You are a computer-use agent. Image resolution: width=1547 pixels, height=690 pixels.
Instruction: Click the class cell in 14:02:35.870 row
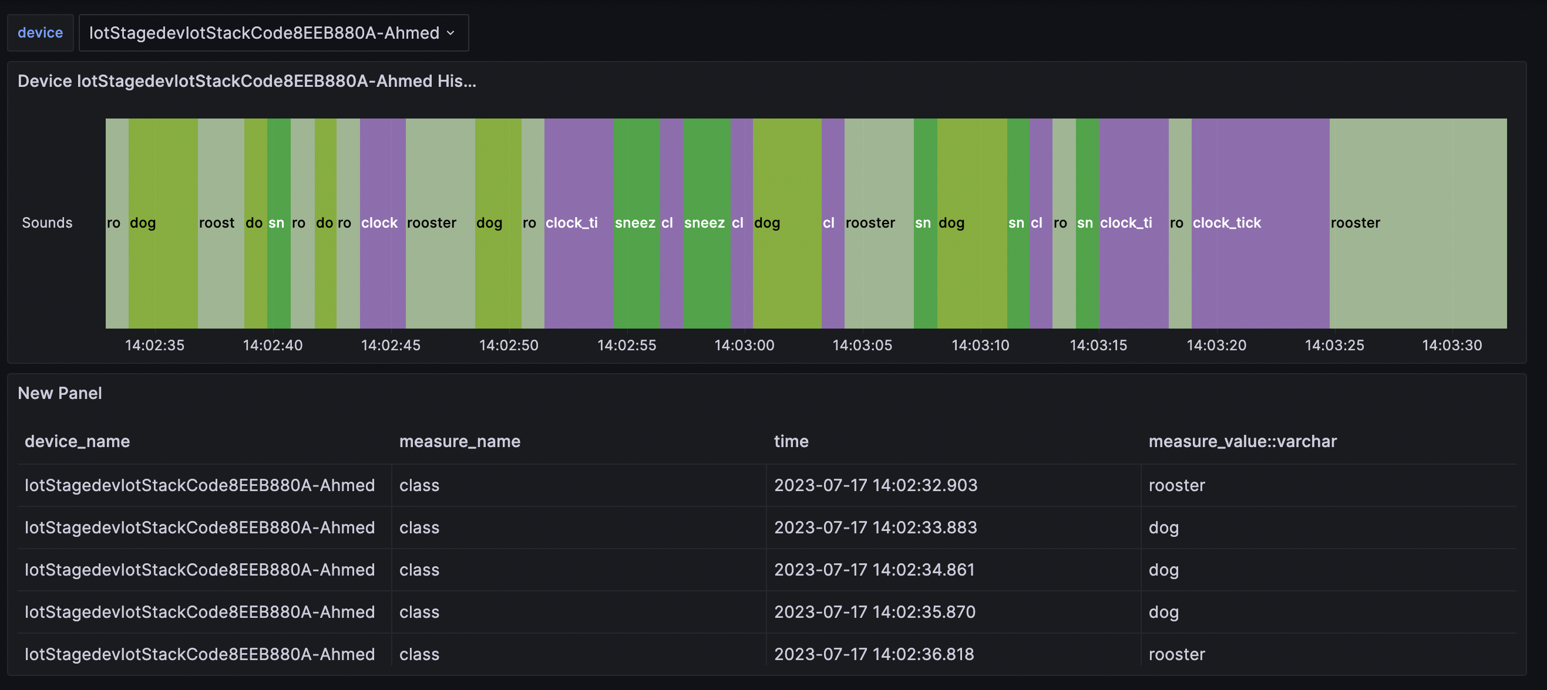[419, 612]
